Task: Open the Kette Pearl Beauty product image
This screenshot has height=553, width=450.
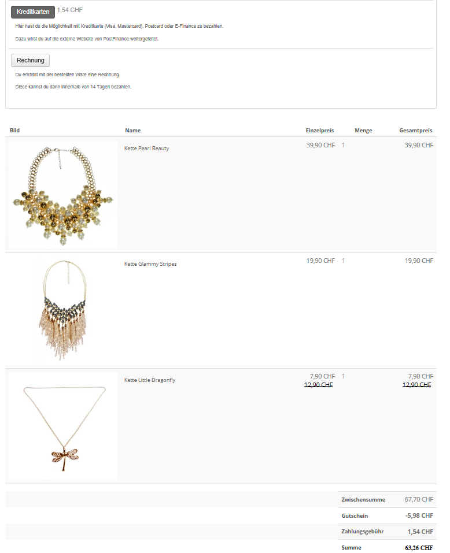Action: click(x=63, y=195)
